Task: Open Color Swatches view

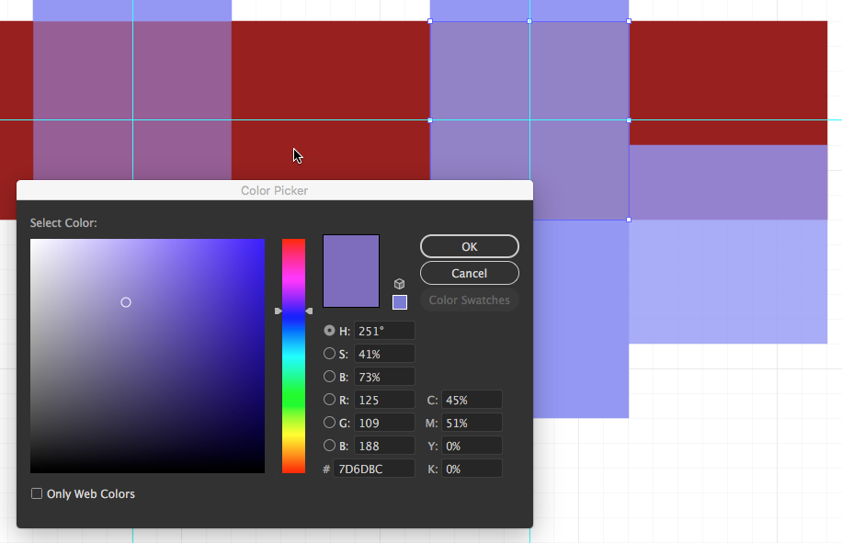Action: [469, 300]
